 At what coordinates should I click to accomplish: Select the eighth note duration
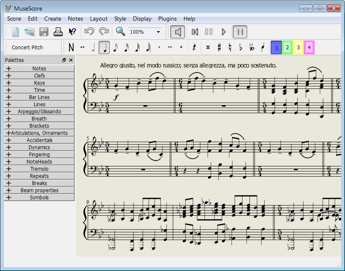point(115,47)
